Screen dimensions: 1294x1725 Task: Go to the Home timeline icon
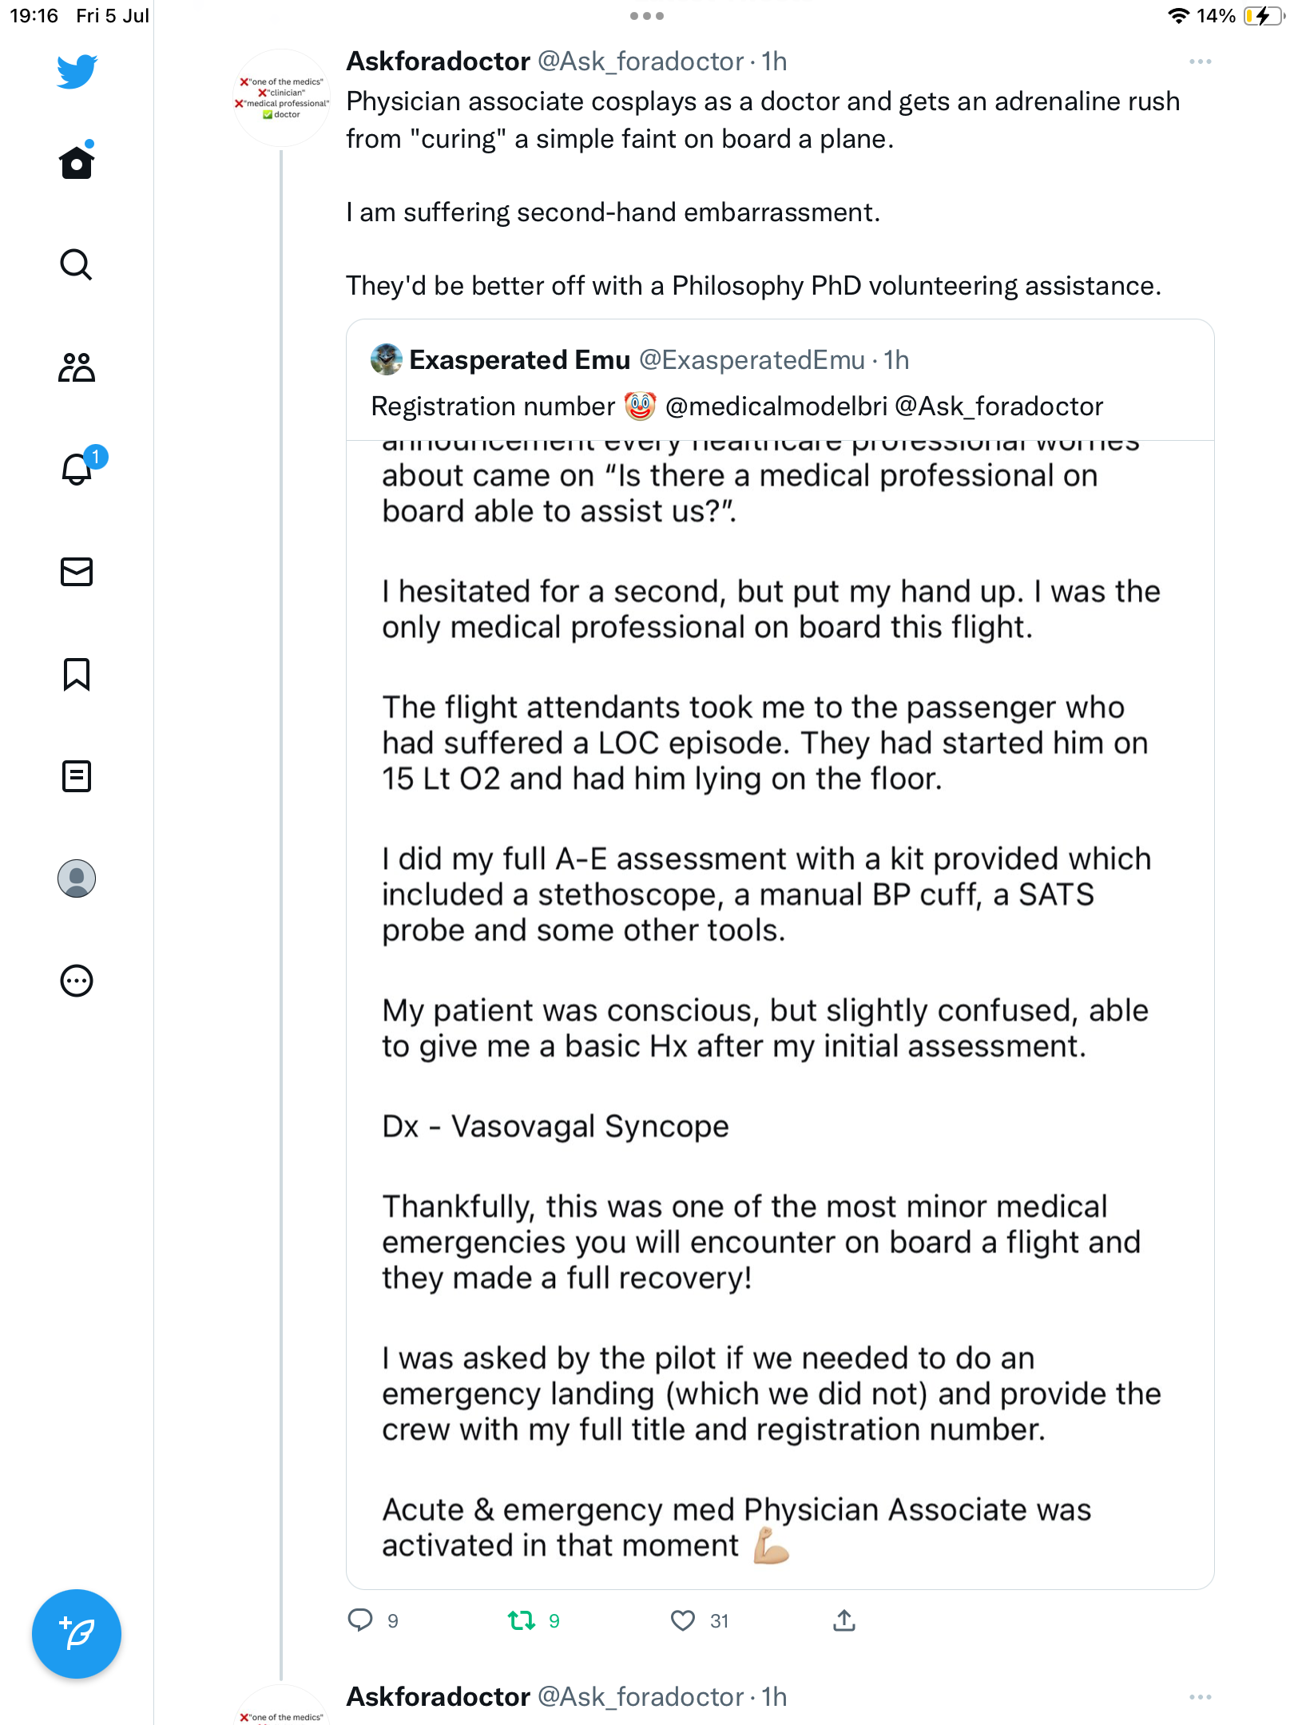(x=77, y=162)
